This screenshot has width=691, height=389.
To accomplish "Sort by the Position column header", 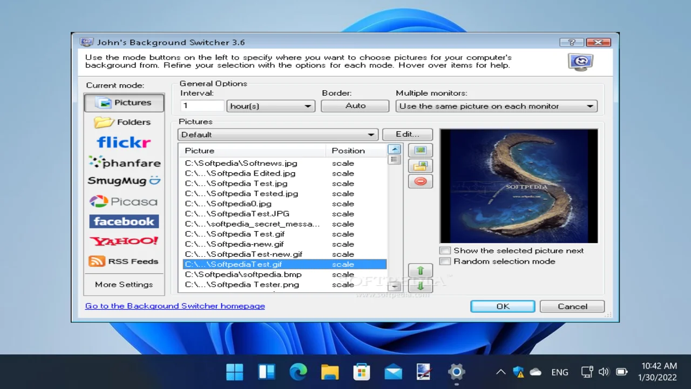I will point(356,151).
